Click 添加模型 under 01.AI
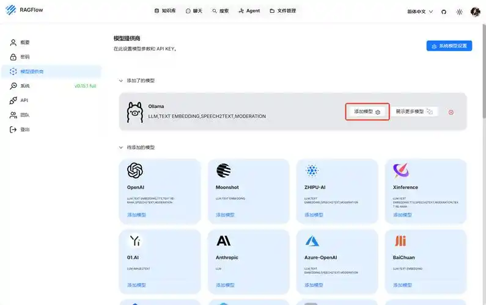This screenshot has width=486, height=305. 136,285
